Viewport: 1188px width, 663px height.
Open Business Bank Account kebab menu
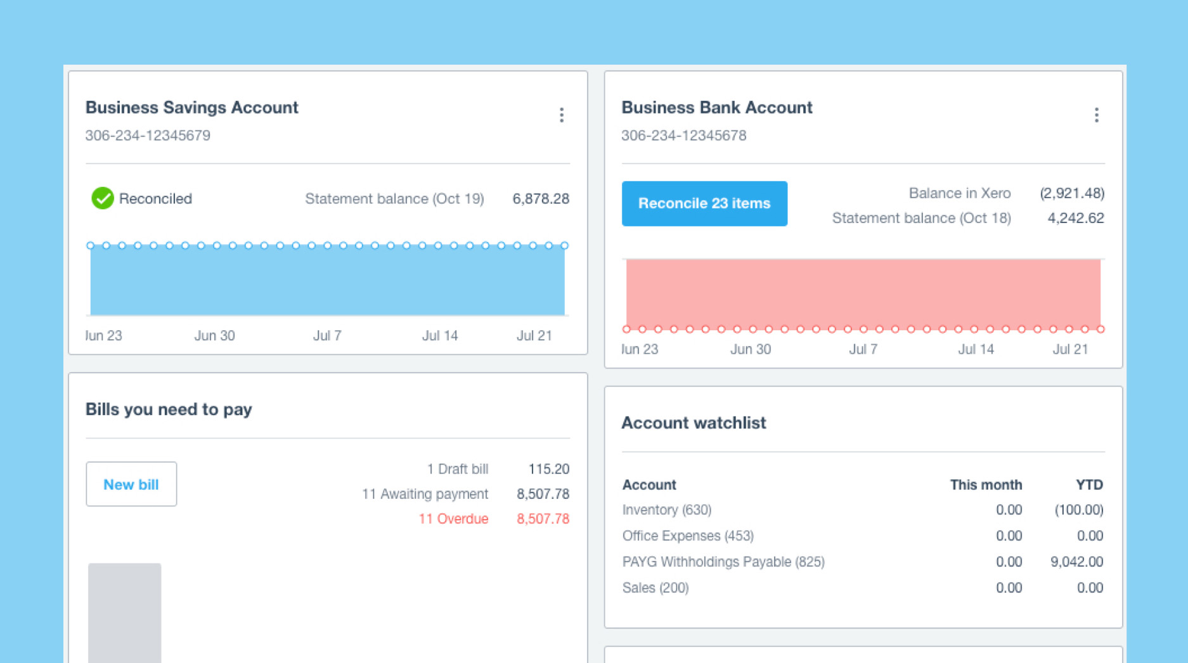click(x=1097, y=115)
